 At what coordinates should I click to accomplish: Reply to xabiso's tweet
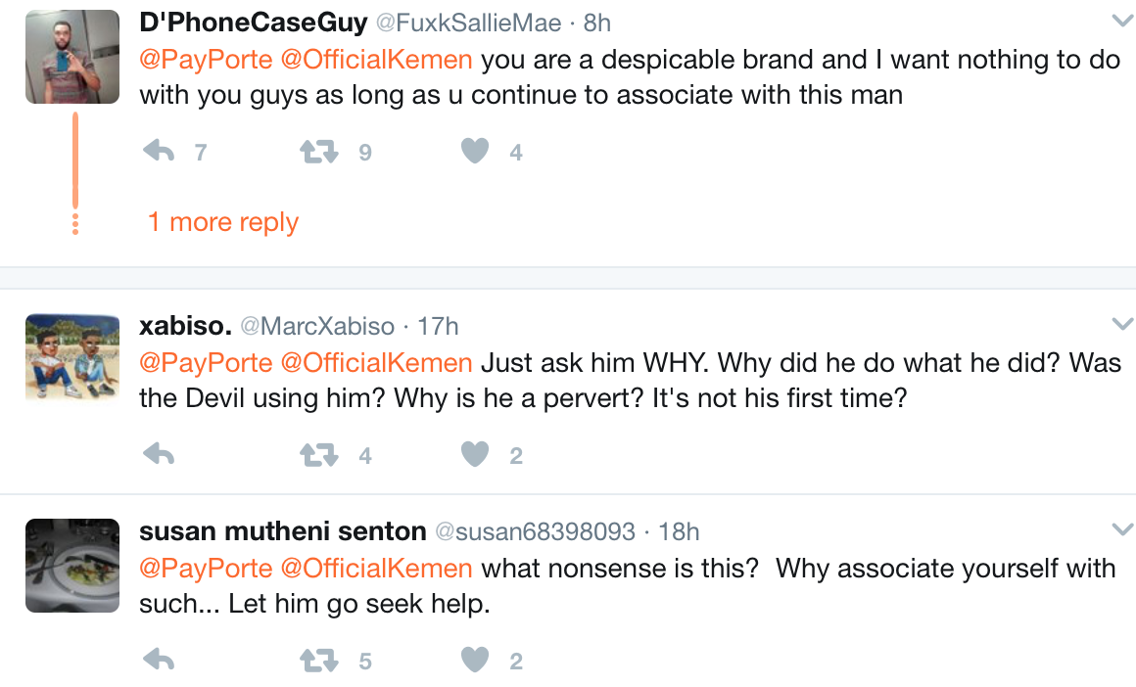[159, 455]
